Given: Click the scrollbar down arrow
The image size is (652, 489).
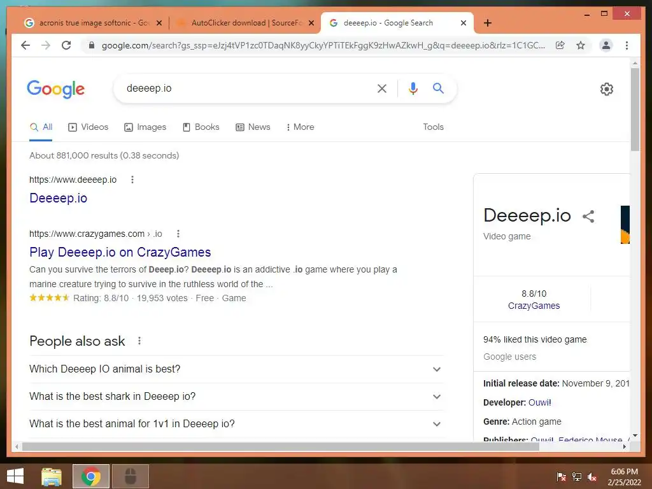Looking at the screenshot, I should point(635,436).
